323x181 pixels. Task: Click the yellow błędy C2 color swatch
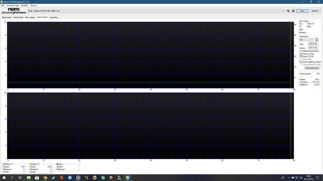tap(31, 164)
